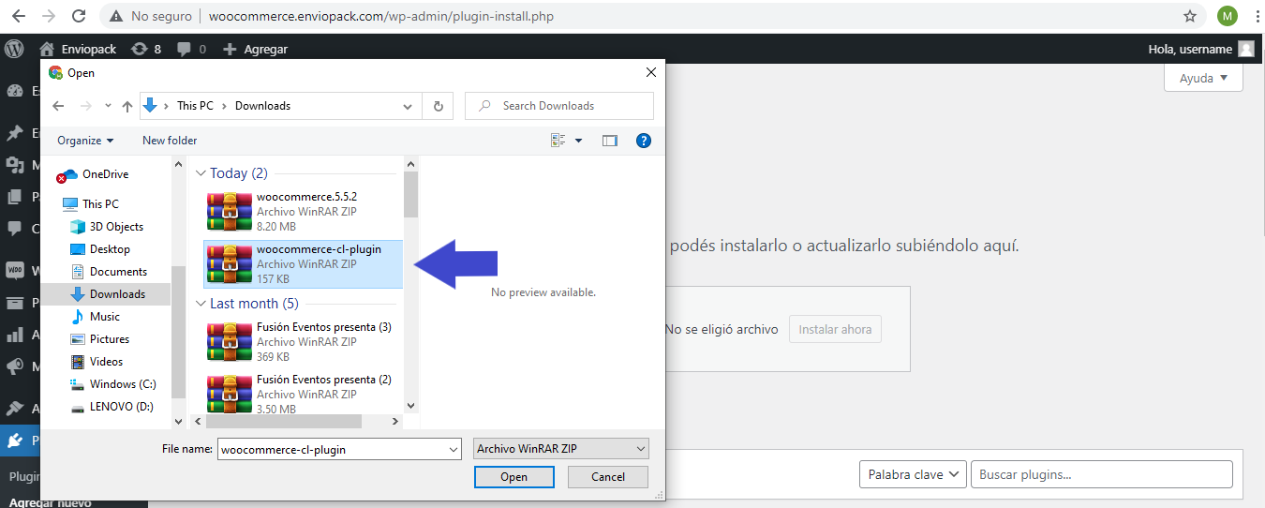Click the Buscar plugins search field
This screenshot has width=1265, height=508.
(x=1101, y=474)
